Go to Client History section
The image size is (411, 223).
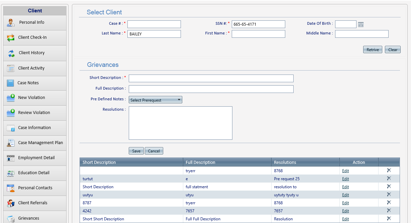point(35,53)
